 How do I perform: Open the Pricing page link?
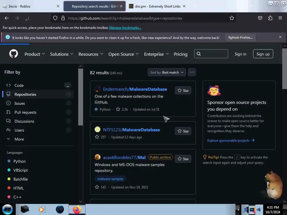[180, 54]
